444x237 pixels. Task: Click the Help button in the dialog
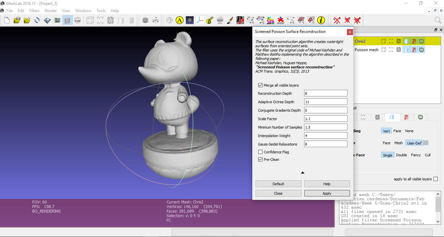[327, 184]
